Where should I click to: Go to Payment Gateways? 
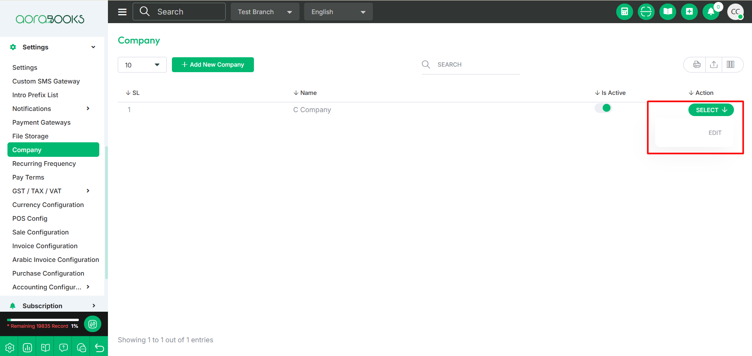pyautogui.click(x=41, y=122)
